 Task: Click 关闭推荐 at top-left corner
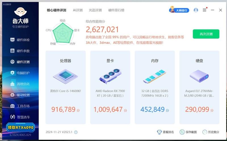pyautogui.click(x=7, y=5)
